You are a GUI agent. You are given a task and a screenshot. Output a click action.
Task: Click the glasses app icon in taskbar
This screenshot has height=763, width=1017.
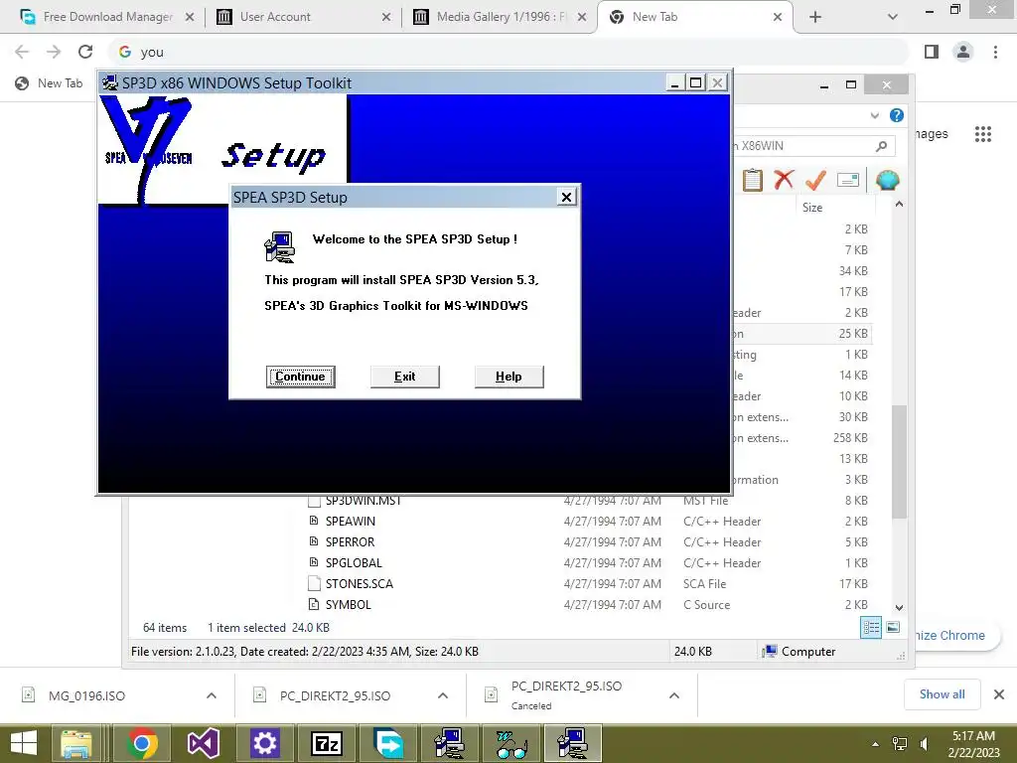pos(511,743)
